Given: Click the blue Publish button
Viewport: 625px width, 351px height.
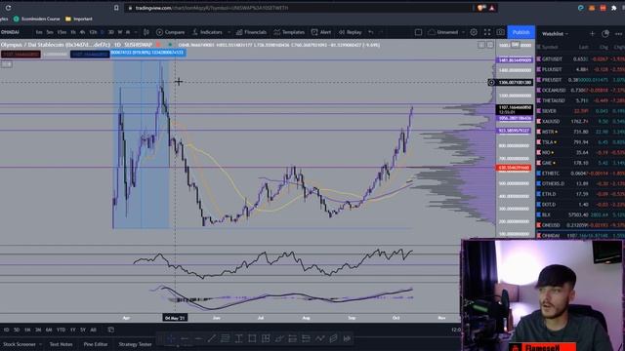Looking at the screenshot, I should click(x=521, y=32).
